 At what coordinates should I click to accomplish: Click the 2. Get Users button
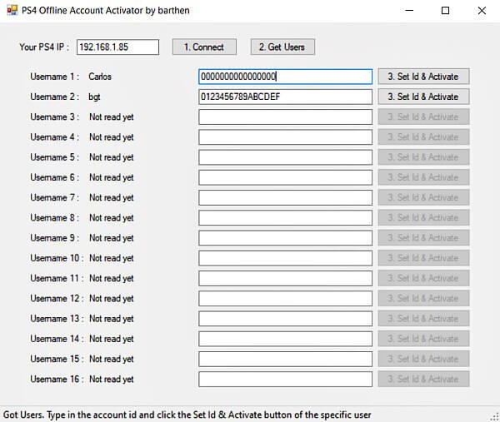coord(282,47)
